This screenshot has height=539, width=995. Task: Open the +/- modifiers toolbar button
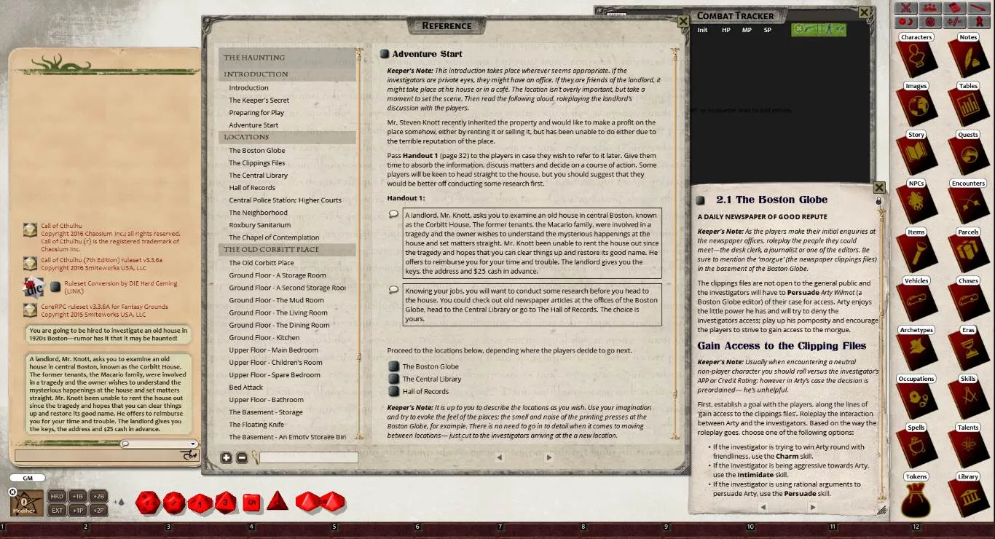tap(954, 22)
